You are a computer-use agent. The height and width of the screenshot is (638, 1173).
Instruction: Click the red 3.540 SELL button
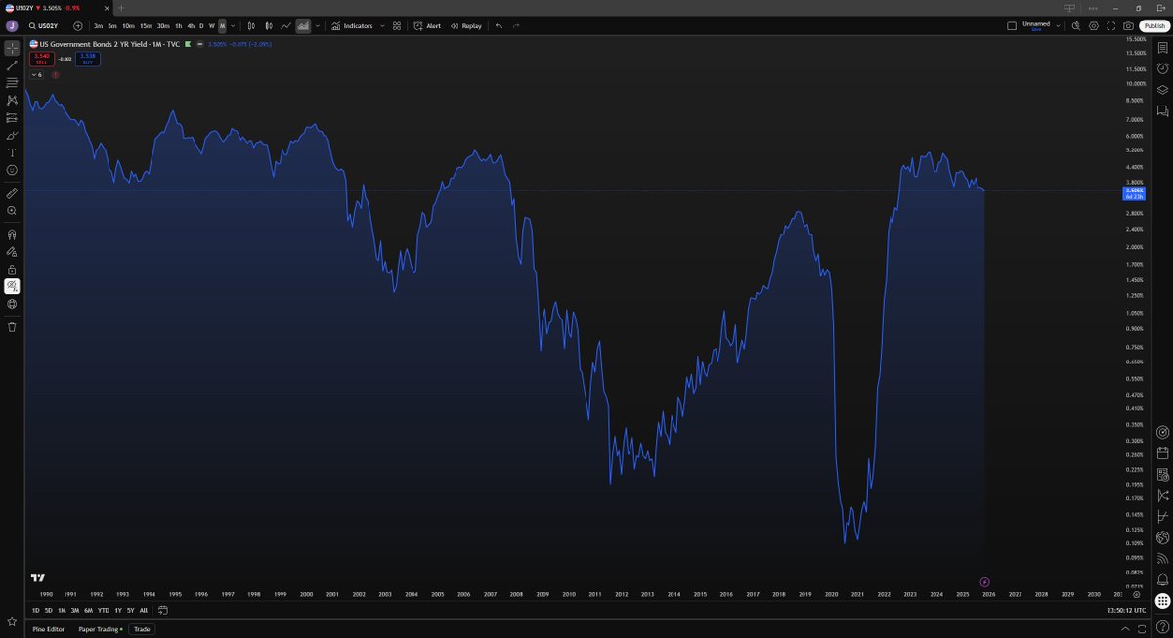42,59
